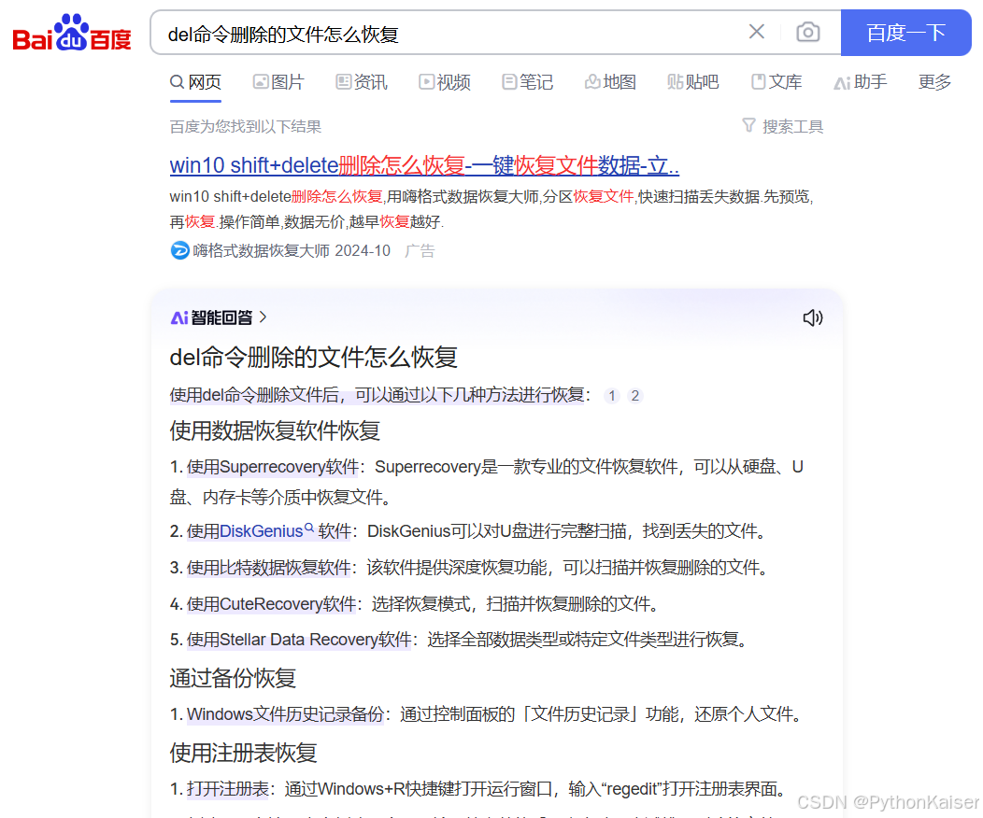Click the picture icon on 图片 tab
983x818 pixels.
261,81
